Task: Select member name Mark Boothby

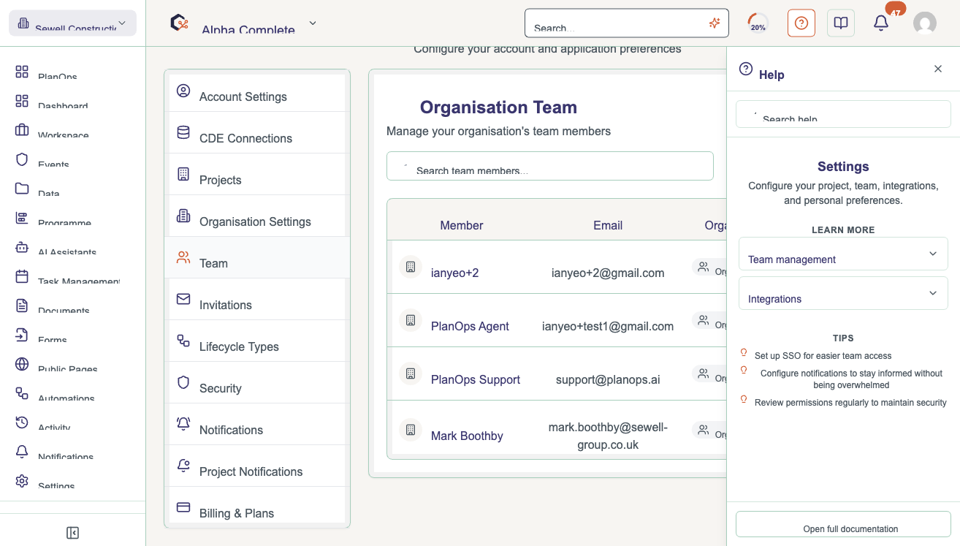Action: tap(467, 436)
